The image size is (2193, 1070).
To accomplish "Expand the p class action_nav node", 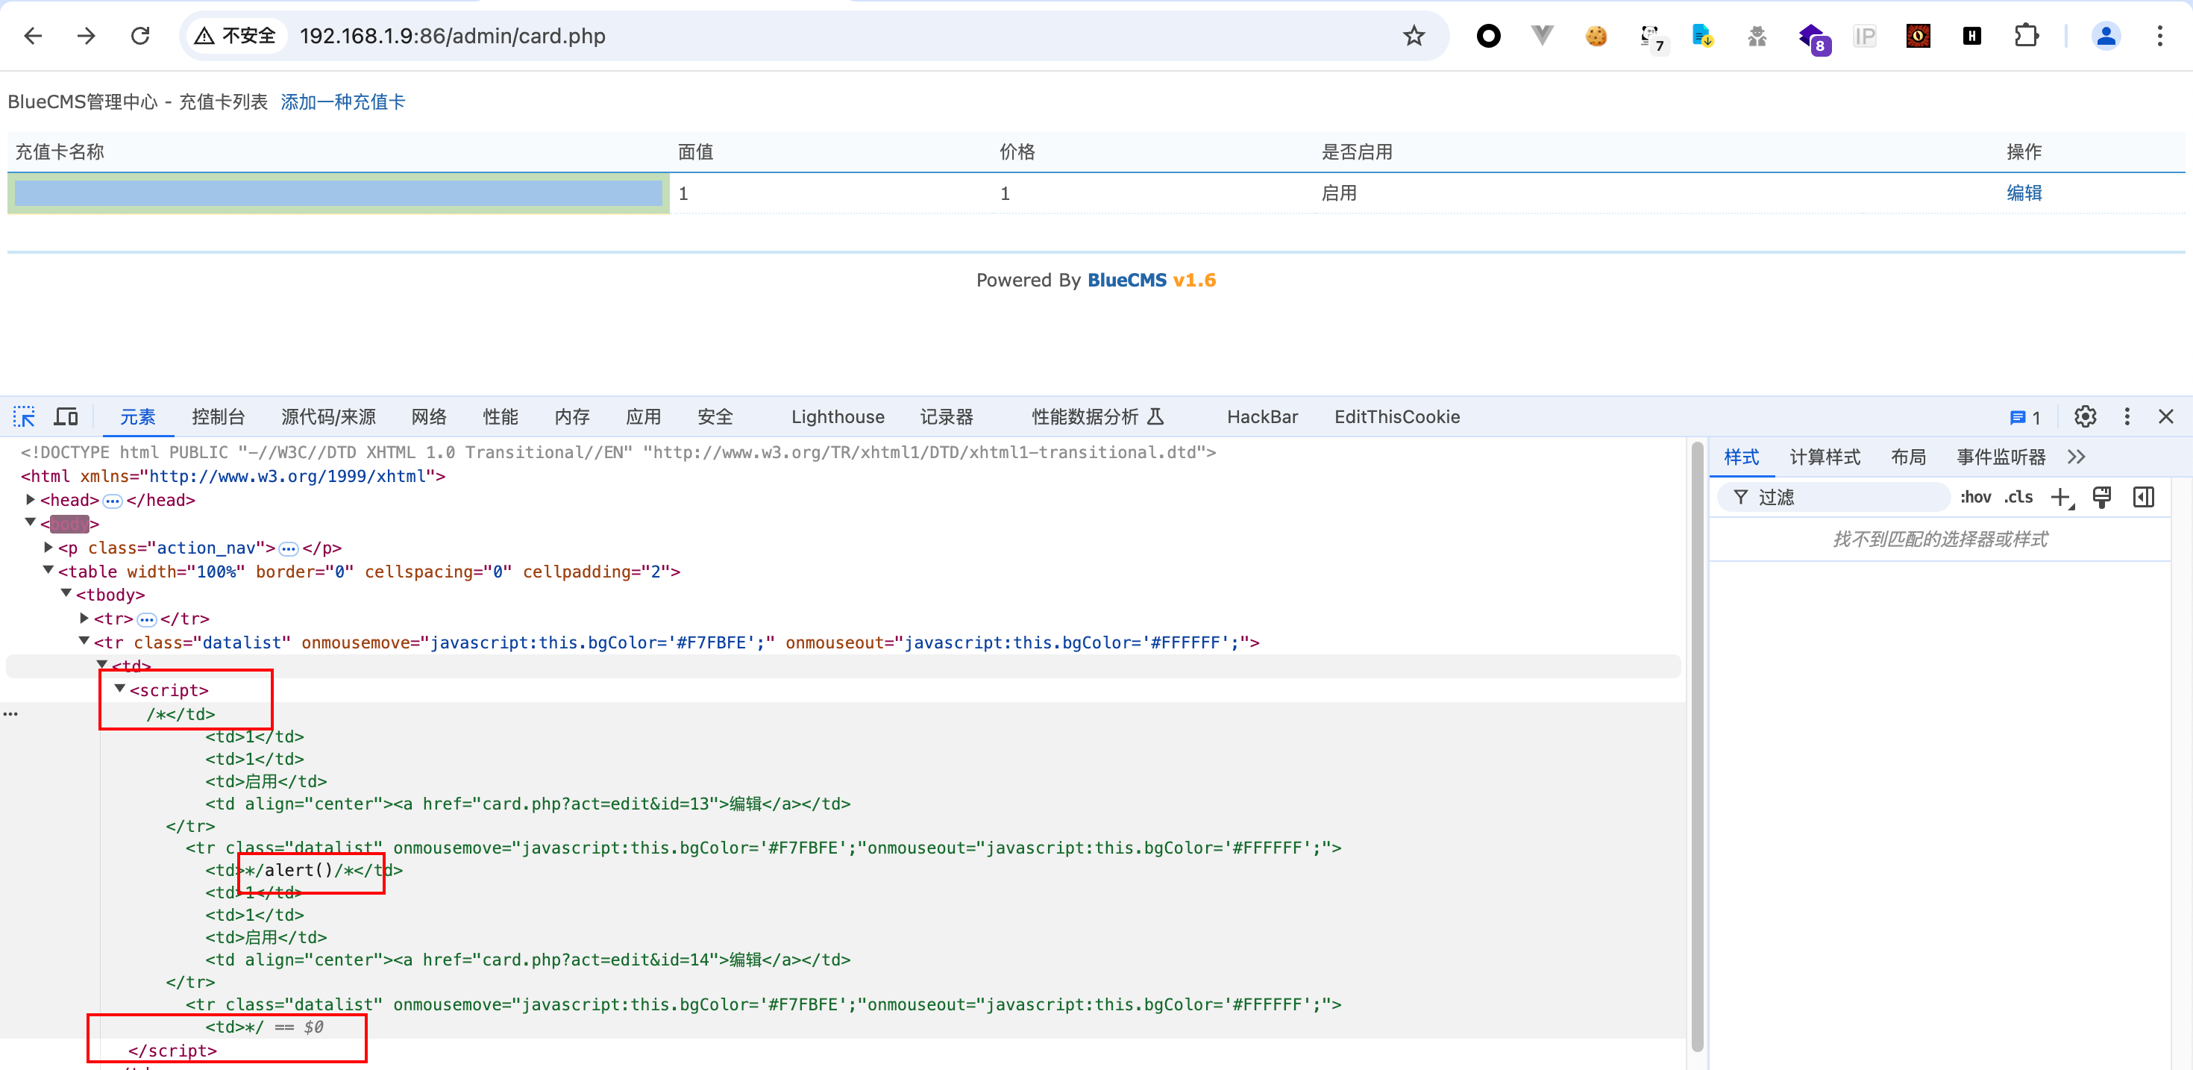I will point(48,548).
